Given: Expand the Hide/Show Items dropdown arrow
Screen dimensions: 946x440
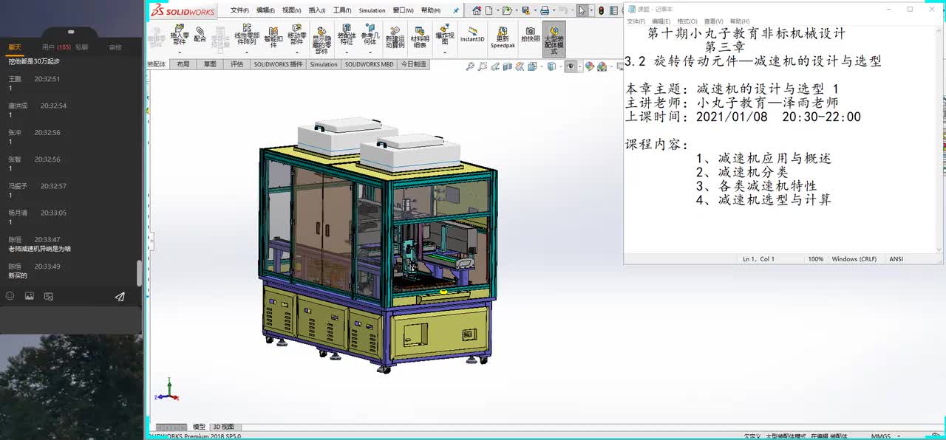Looking at the screenshot, I should (x=579, y=66).
